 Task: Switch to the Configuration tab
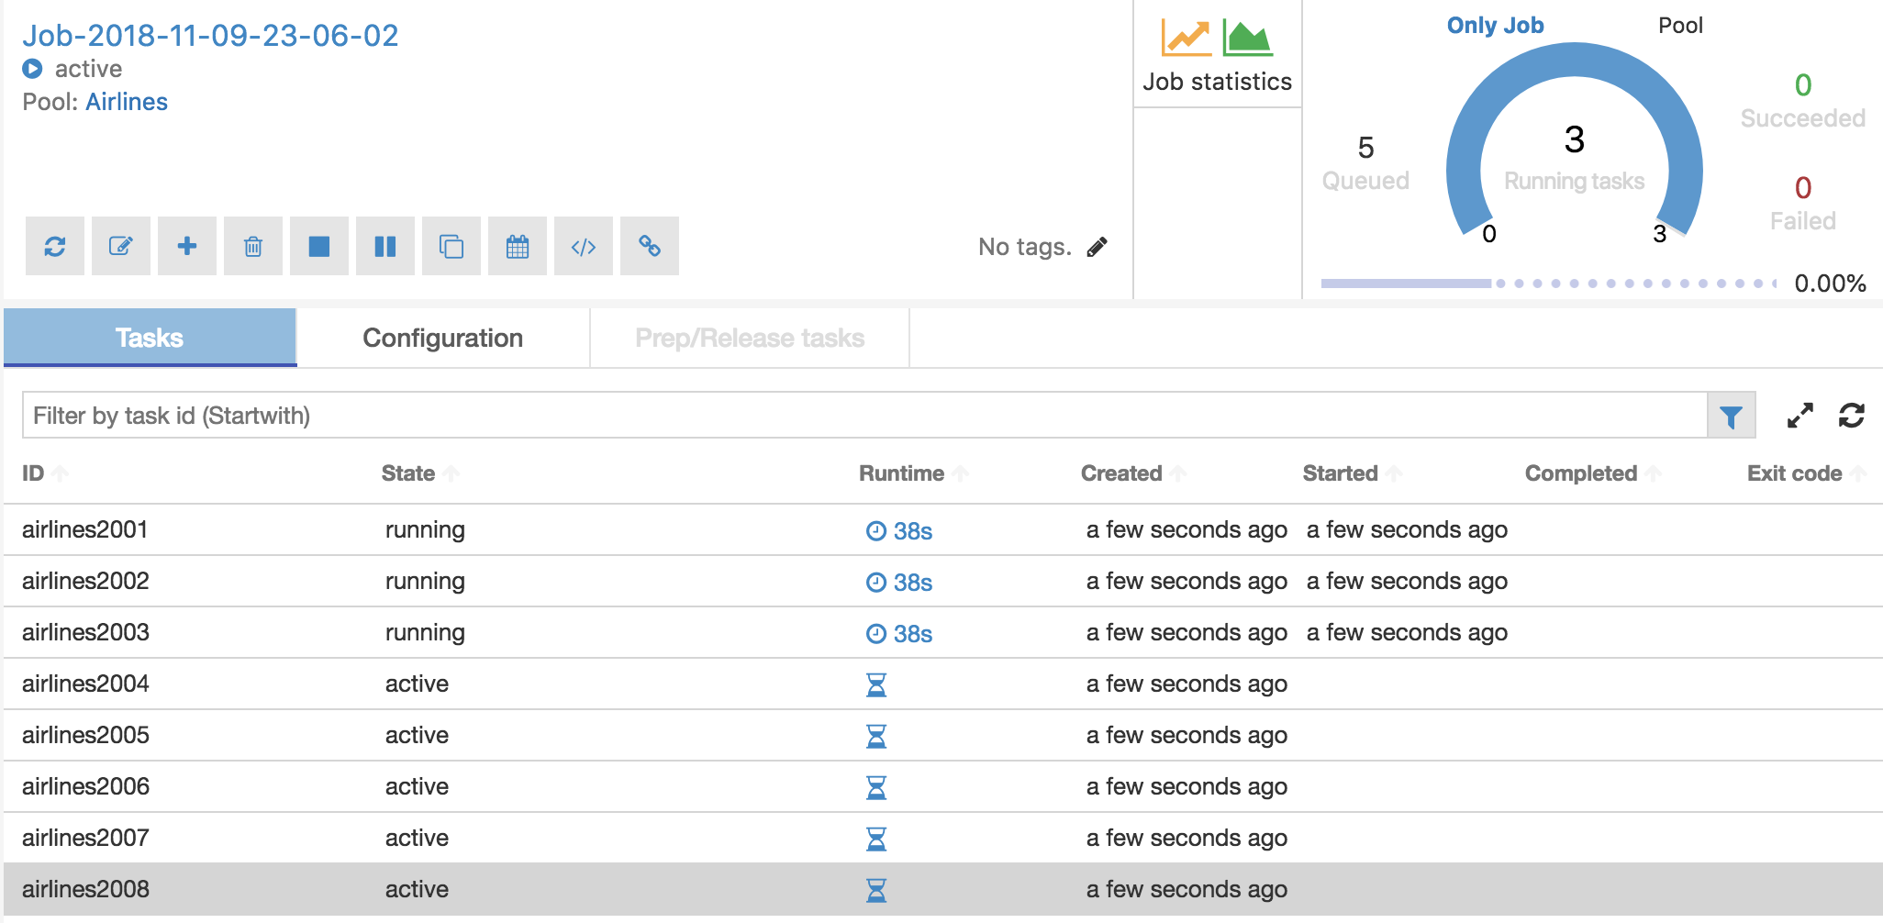[443, 338]
